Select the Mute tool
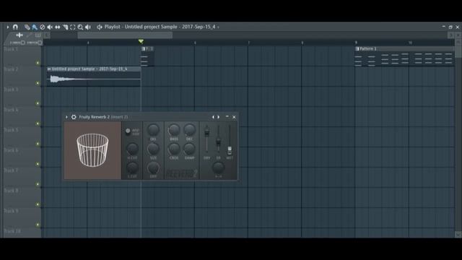 pos(50,27)
